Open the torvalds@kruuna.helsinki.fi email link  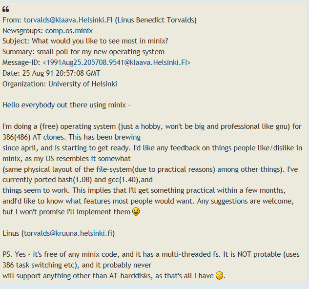click(x=68, y=233)
